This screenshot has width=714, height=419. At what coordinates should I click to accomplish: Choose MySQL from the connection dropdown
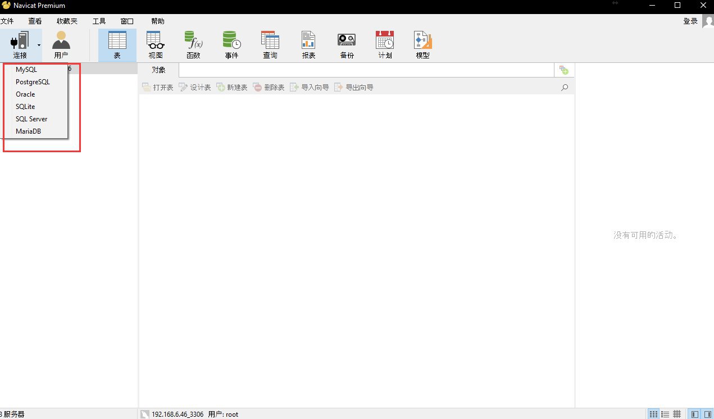(x=26, y=70)
